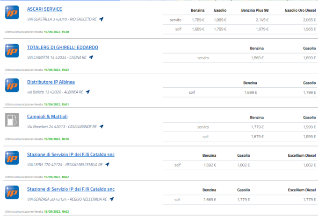This screenshot has width=318, height=216.
Task: Click timestamp 15/09/2022, 19:02
Action: [57, 70]
